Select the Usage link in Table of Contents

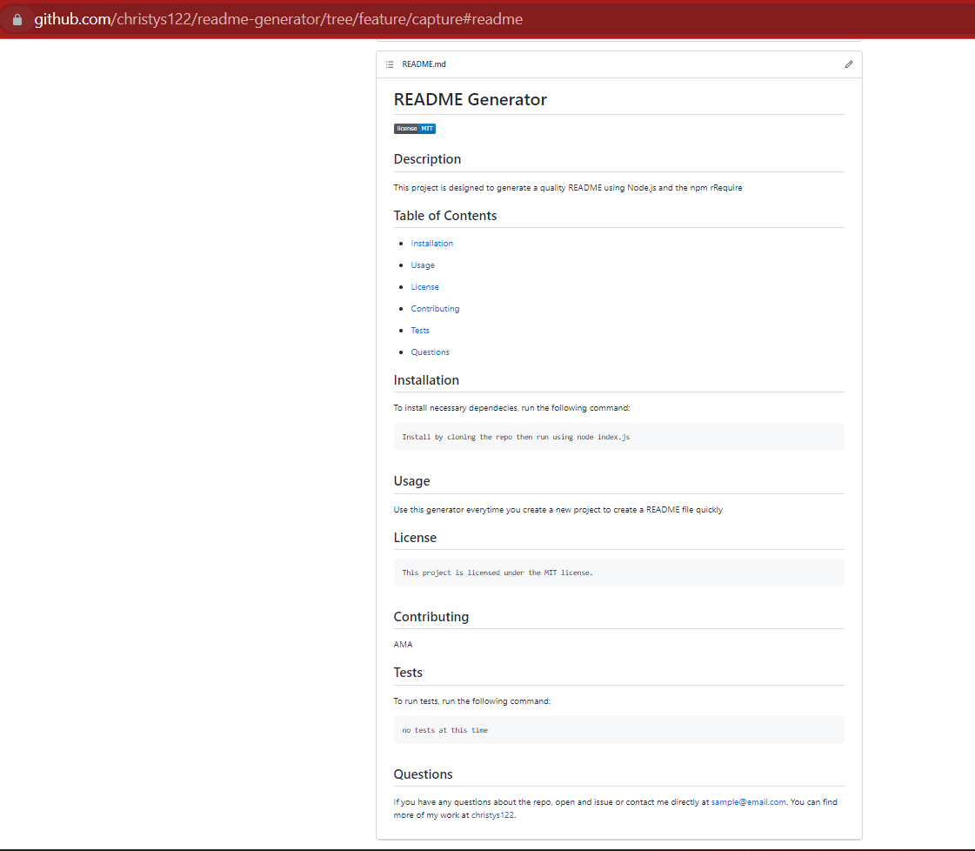pos(422,265)
